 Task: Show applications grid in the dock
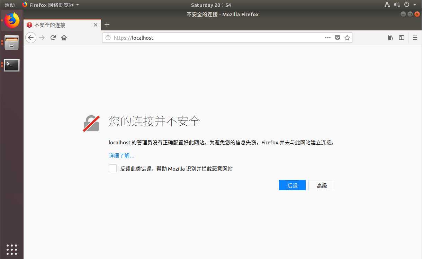coord(12,249)
